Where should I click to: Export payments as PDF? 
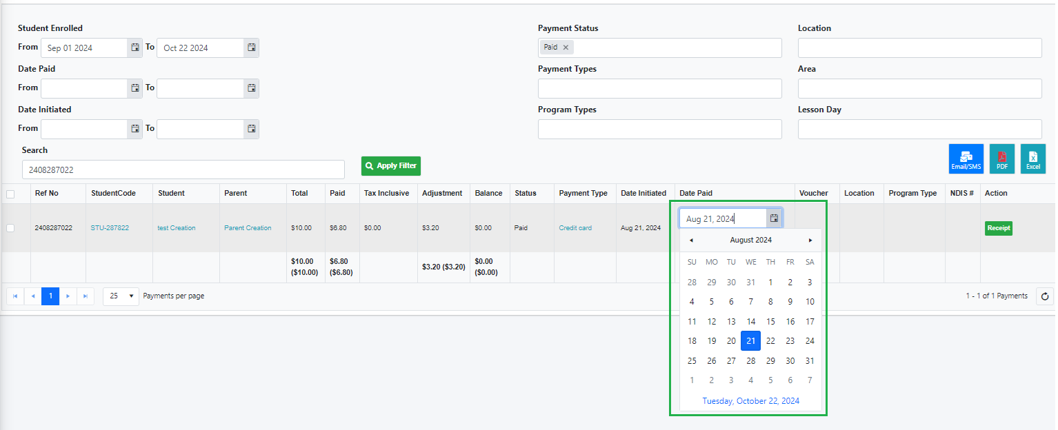coord(1002,158)
